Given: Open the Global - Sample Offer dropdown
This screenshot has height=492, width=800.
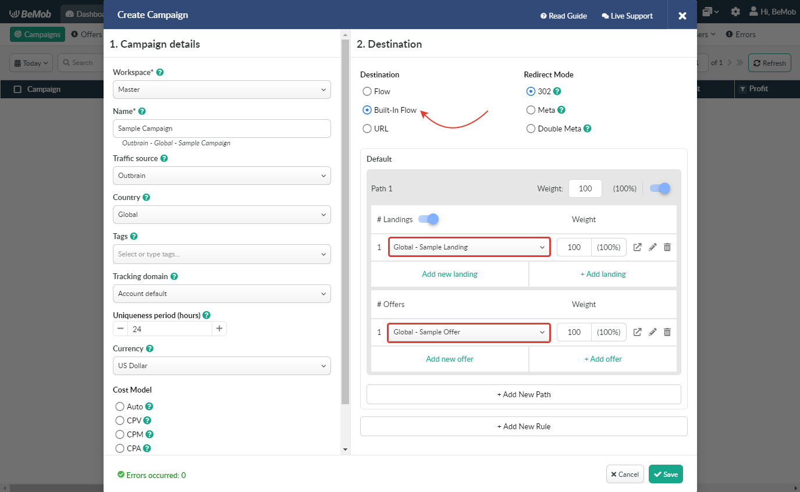Looking at the screenshot, I should 469,332.
